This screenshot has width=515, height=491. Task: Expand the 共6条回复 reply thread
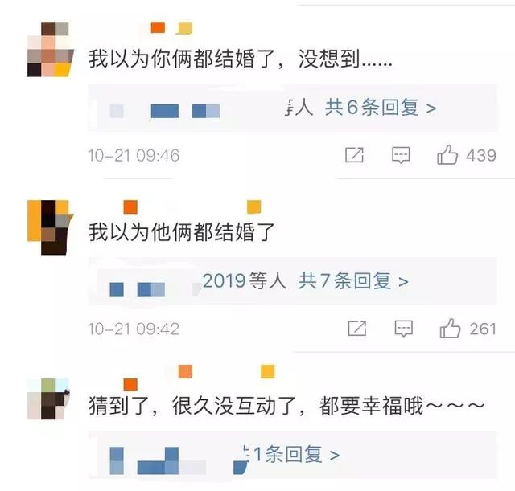[x=381, y=108]
